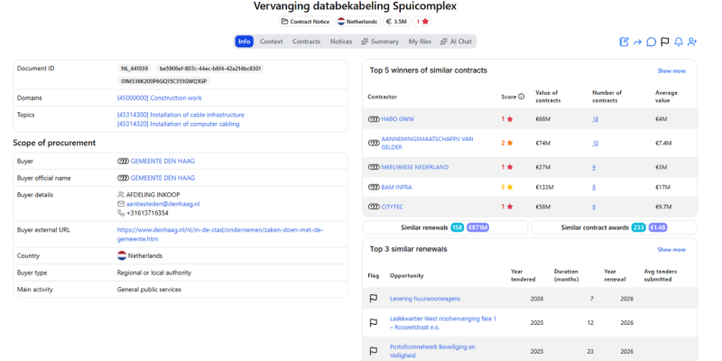Image resolution: width=722 pixels, height=361 pixels.
Task: Open the CITYTEC contractor link
Action: (393, 207)
